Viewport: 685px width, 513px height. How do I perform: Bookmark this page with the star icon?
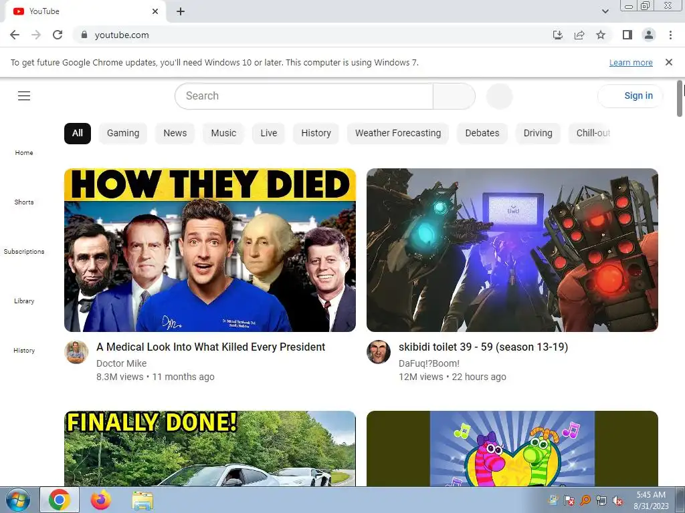[x=601, y=35]
